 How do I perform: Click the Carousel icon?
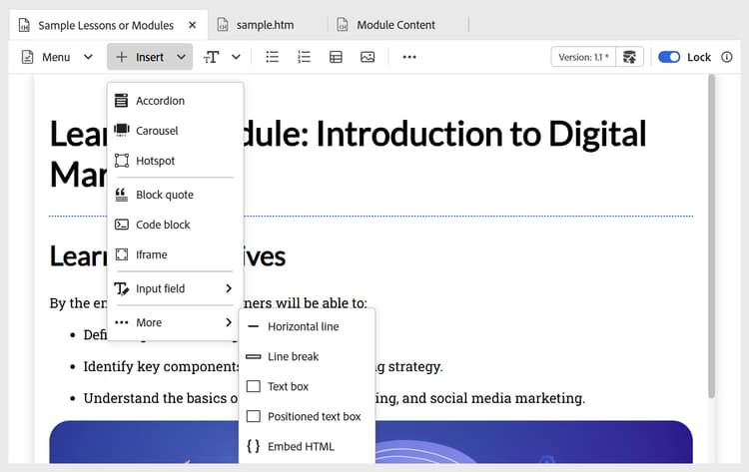tap(121, 130)
